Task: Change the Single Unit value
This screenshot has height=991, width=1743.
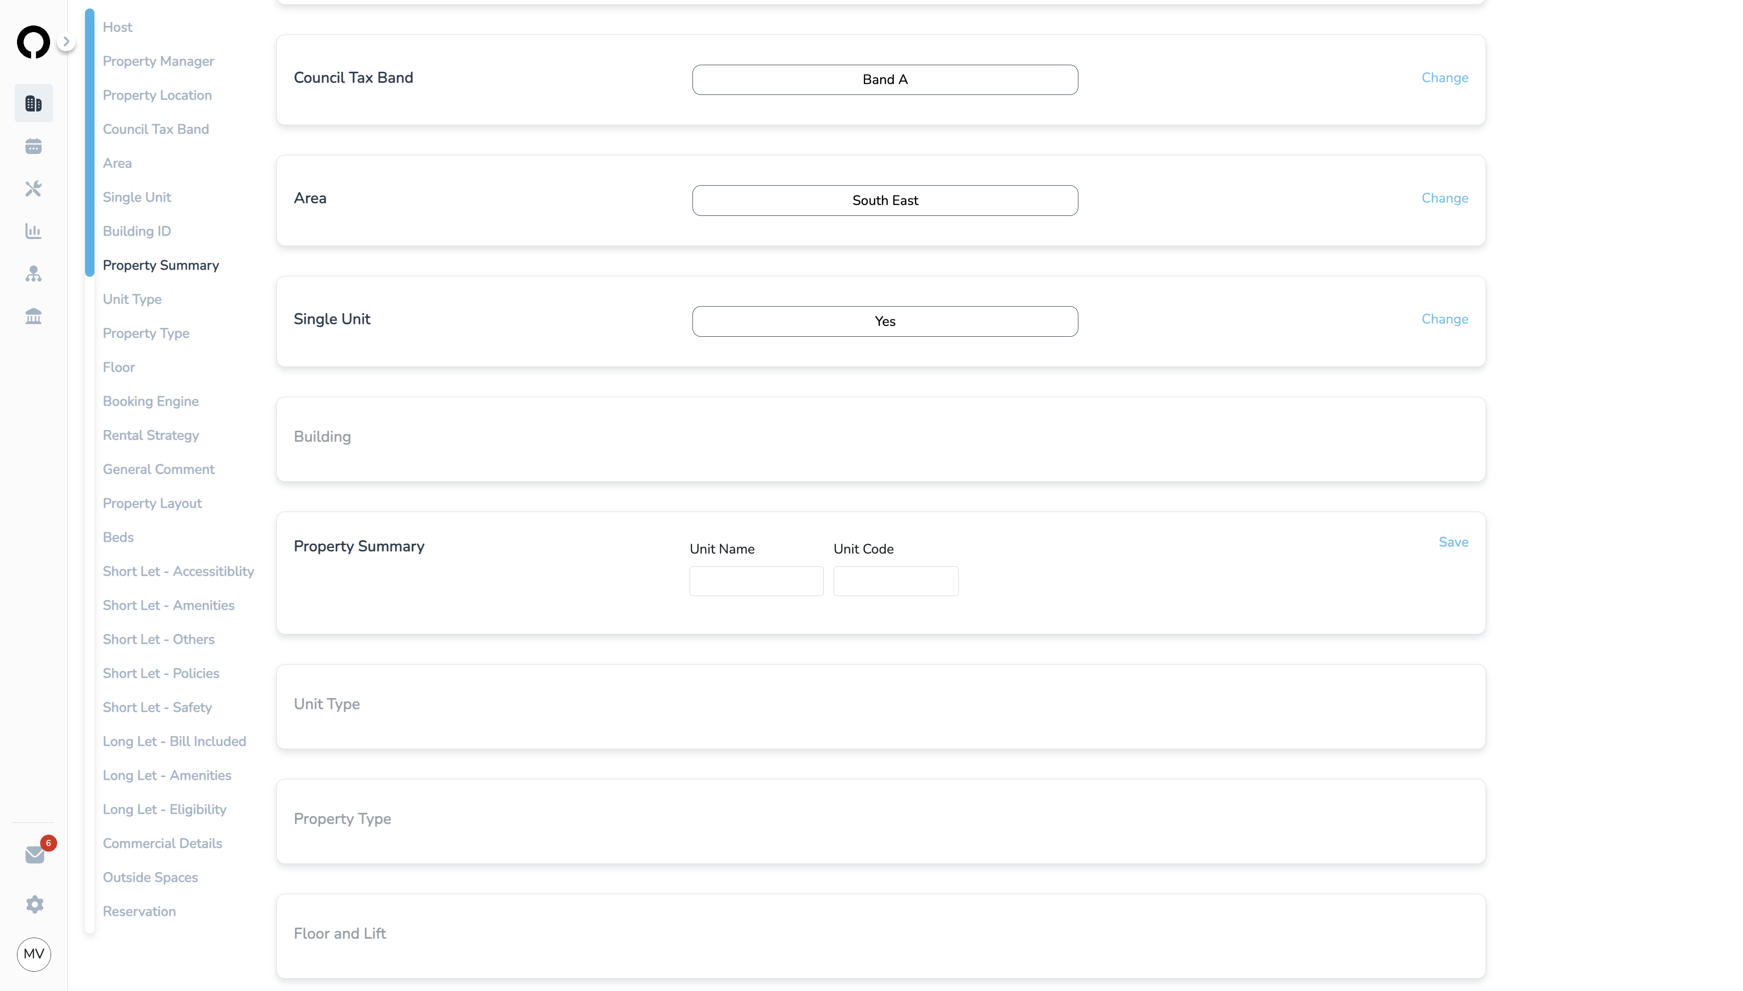Action: (1444, 319)
